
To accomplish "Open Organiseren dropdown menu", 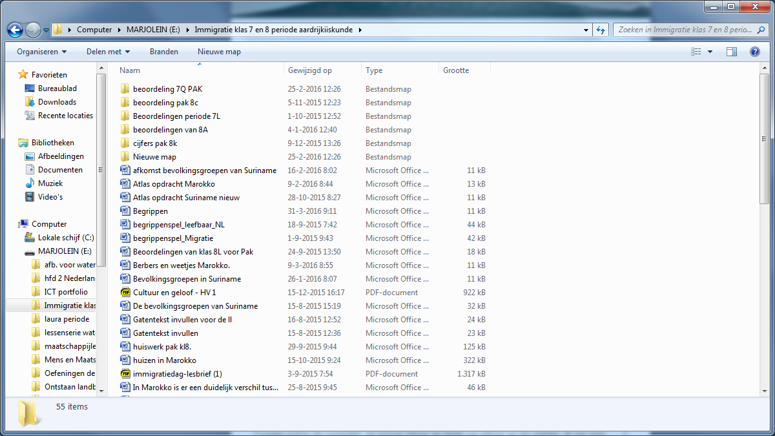I will 41,52.
